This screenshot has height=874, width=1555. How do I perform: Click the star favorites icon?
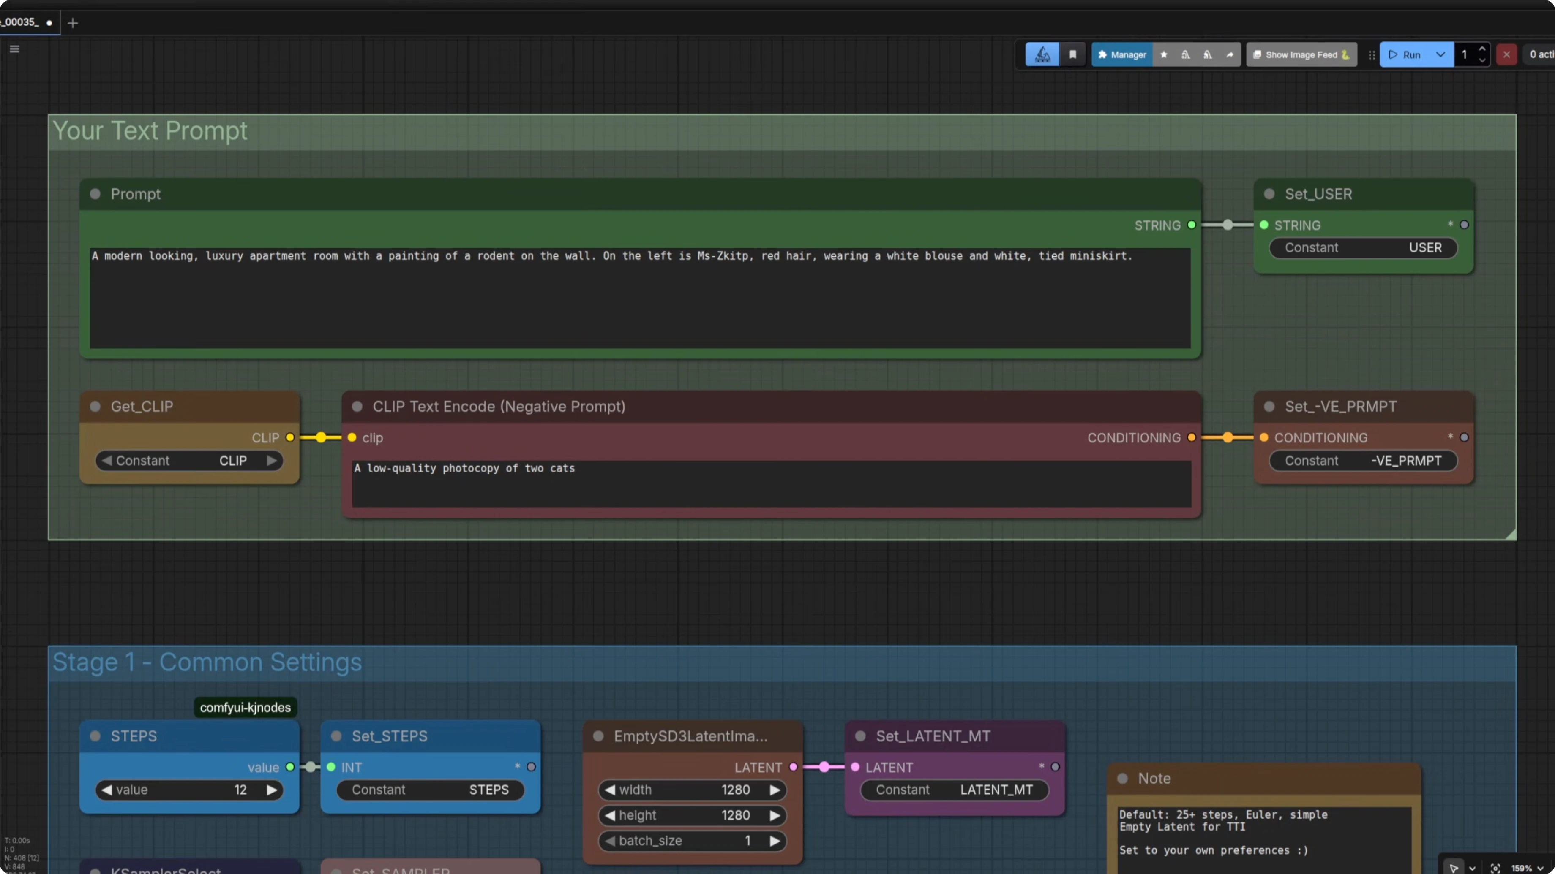[x=1164, y=54]
